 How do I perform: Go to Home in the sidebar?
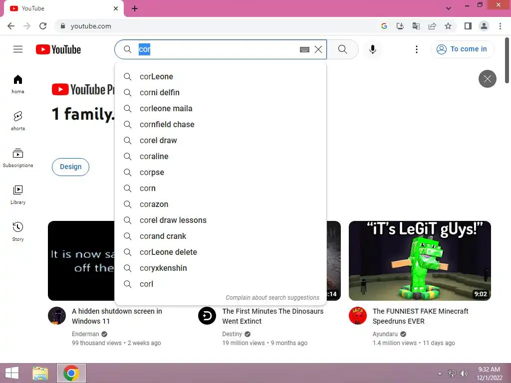pos(18,84)
